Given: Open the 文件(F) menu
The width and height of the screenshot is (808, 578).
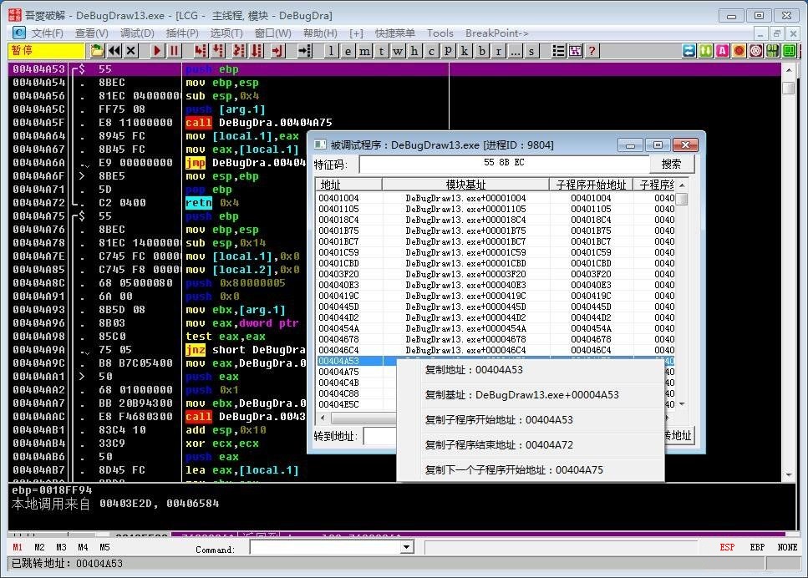Looking at the screenshot, I should click(47, 33).
